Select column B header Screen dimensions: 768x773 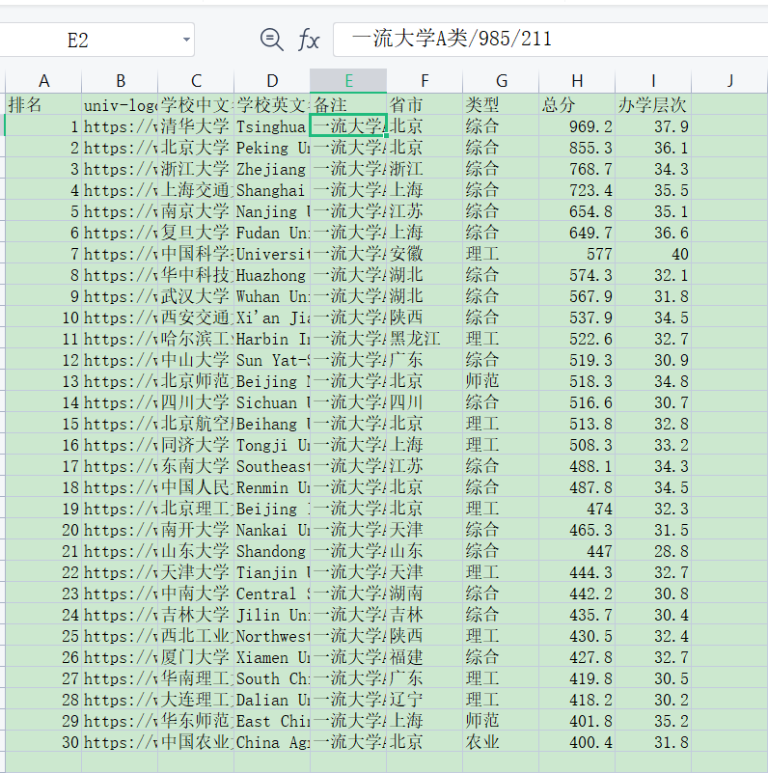click(x=120, y=81)
